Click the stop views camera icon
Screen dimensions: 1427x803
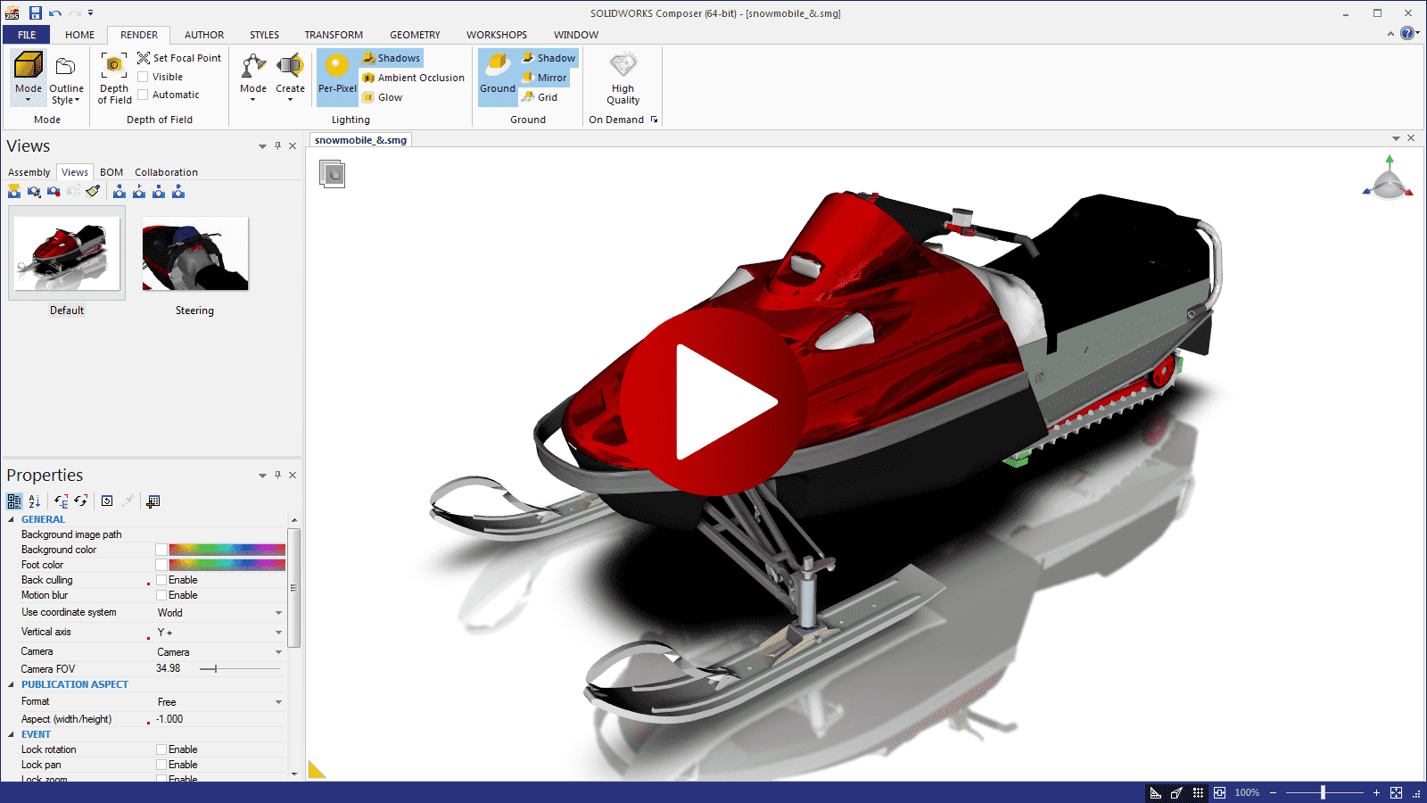(x=159, y=191)
